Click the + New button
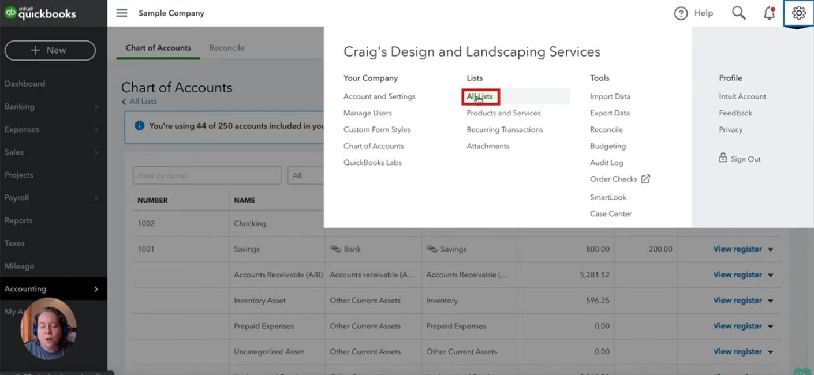 [50, 50]
